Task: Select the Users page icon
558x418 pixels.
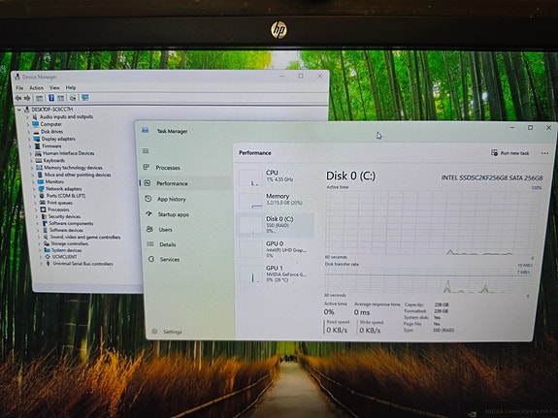Action: [149, 229]
